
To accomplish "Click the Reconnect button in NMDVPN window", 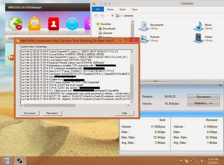I will [52, 113].
